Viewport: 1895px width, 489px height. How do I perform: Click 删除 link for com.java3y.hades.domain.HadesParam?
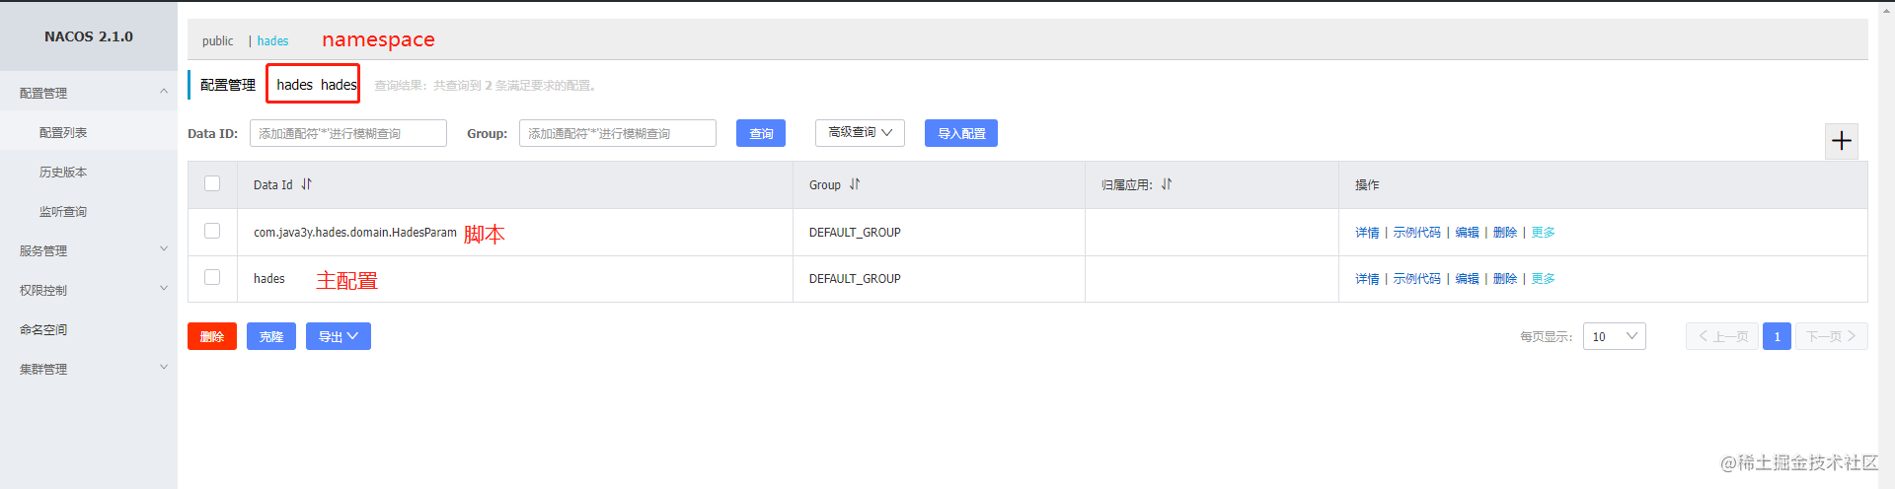click(x=1505, y=233)
